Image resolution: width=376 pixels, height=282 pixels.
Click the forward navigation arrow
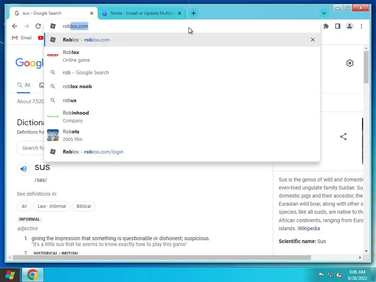(26, 26)
